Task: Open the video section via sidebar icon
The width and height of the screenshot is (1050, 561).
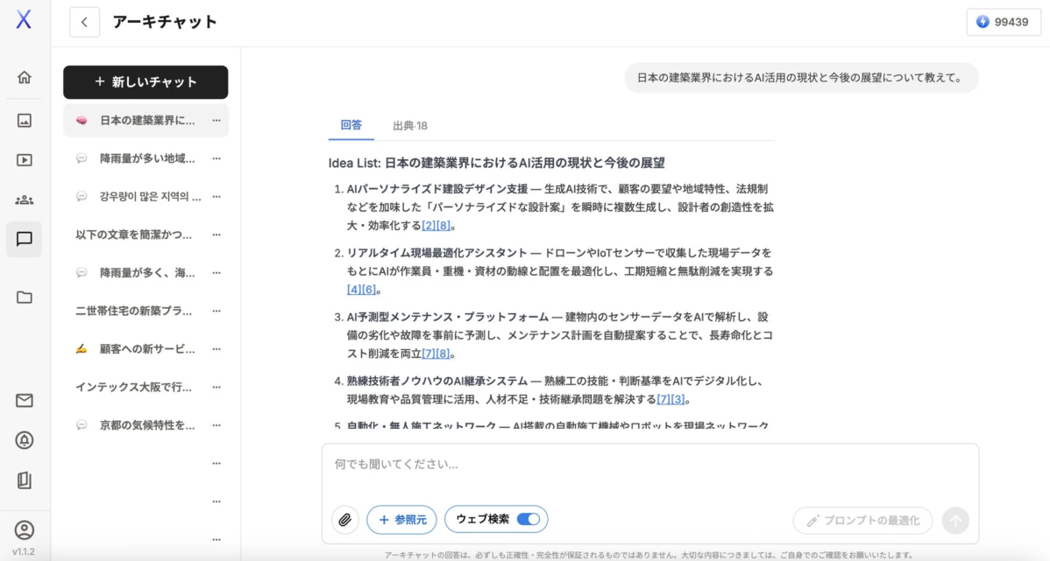Action: tap(25, 159)
